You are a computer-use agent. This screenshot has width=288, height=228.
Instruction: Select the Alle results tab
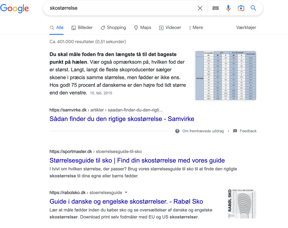57,28
